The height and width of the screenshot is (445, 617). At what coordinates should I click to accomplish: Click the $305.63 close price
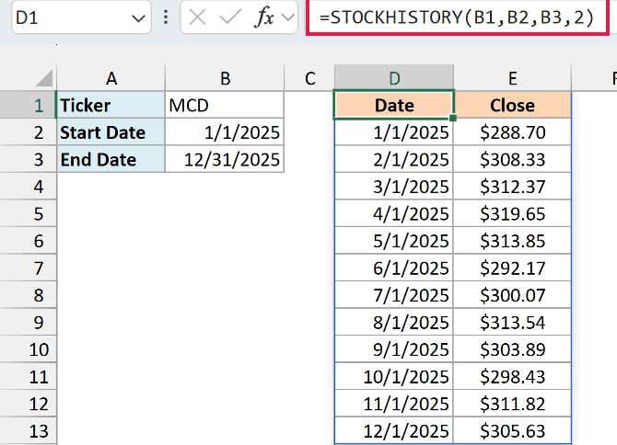point(512,430)
